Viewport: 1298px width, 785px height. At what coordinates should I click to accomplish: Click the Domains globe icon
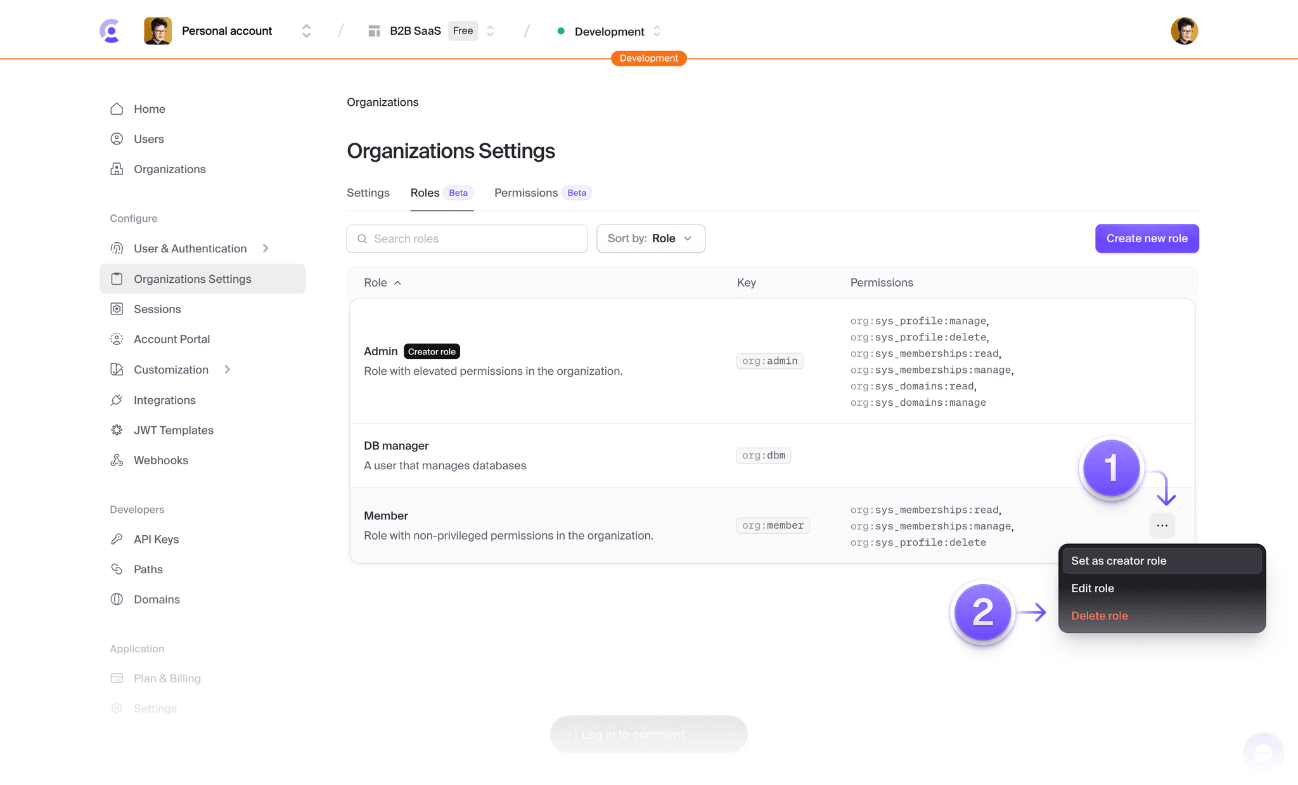(x=117, y=600)
